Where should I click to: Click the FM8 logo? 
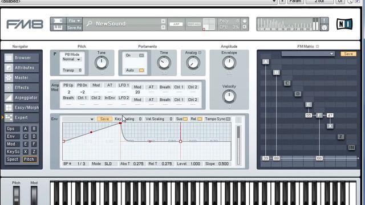pyautogui.click(x=25, y=24)
